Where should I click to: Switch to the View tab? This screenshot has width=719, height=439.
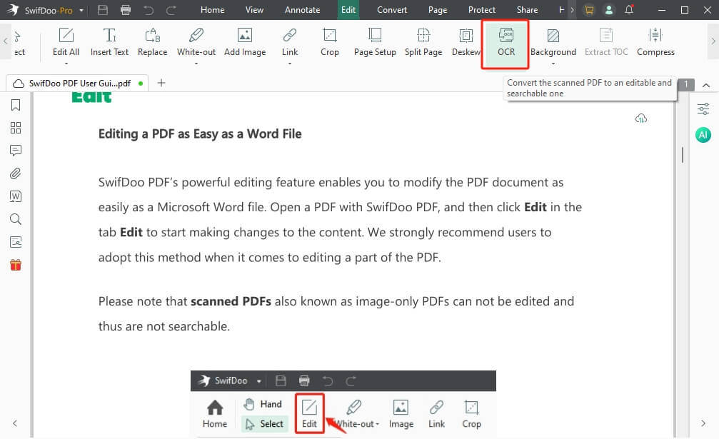coord(254,9)
